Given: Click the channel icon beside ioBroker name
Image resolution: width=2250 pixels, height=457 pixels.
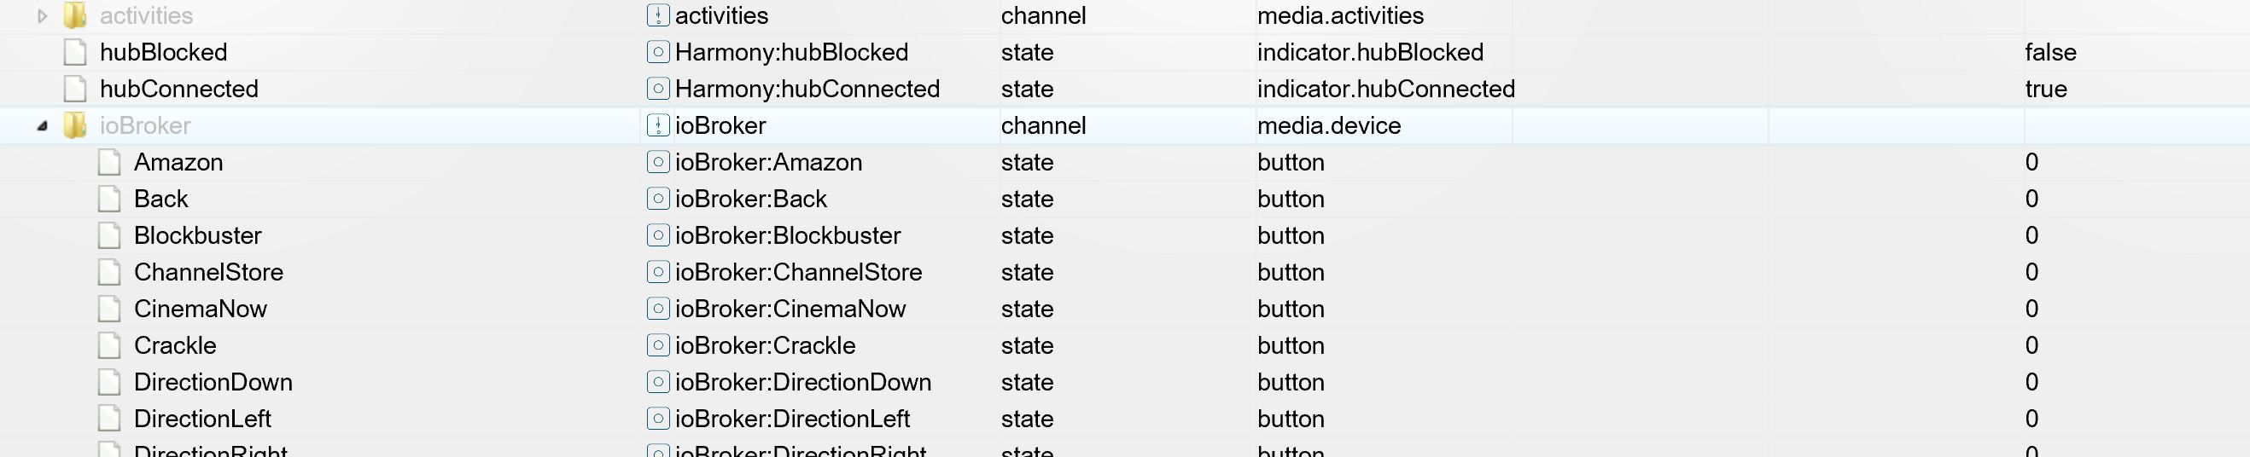Looking at the screenshot, I should (658, 125).
